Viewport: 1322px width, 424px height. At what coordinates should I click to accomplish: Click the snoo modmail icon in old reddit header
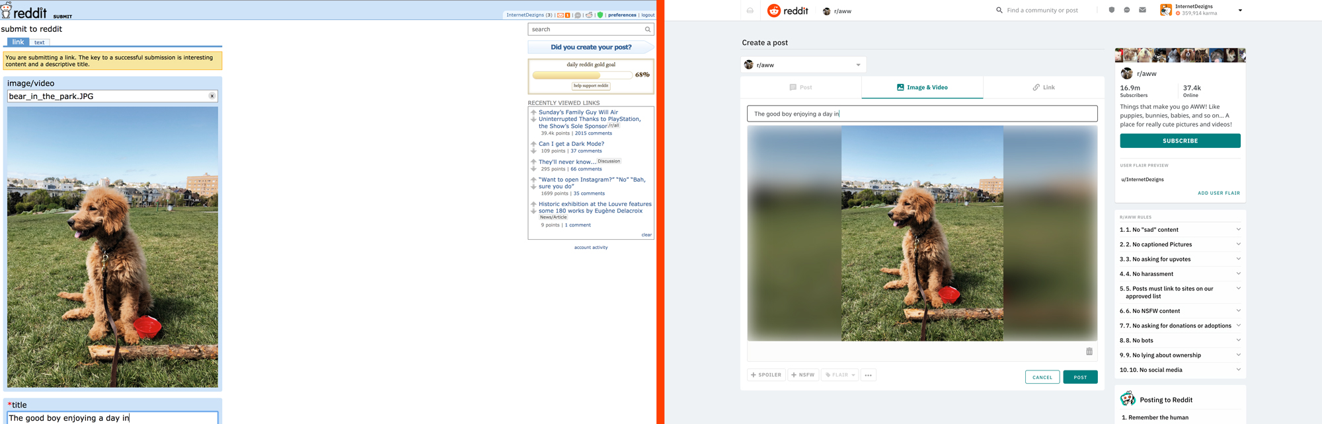tap(589, 15)
